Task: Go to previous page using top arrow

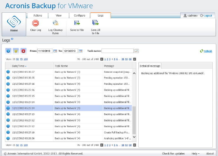Action: pyautogui.click(x=102, y=59)
